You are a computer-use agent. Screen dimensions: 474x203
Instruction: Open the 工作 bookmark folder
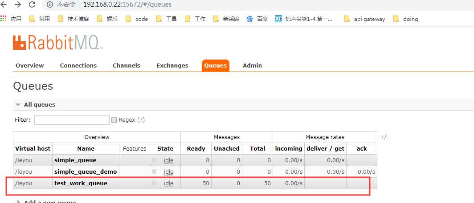[195, 19]
